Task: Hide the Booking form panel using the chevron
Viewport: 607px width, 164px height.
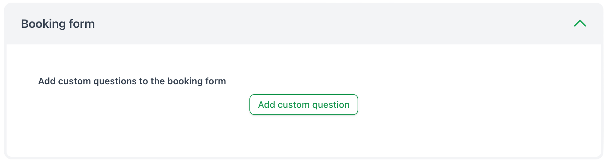Action: click(x=580, y=24)
